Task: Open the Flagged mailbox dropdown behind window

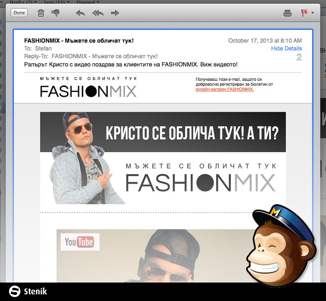Action: 88,2
